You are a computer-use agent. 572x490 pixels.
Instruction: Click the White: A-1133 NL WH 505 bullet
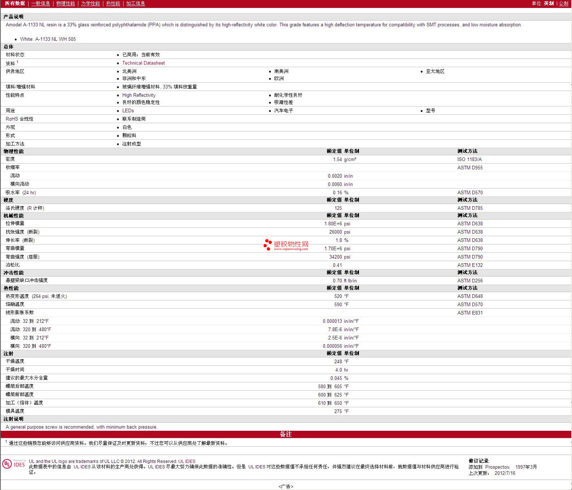pos(48,39)
